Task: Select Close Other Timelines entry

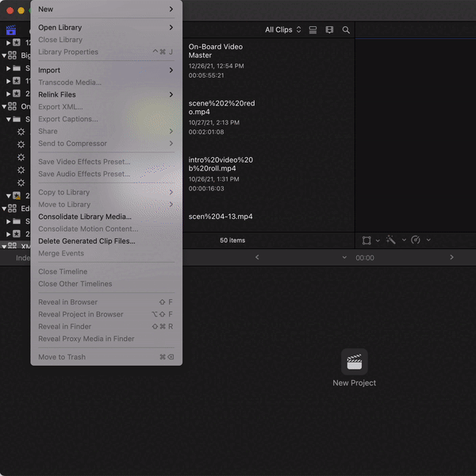Action: click(106, 283)
